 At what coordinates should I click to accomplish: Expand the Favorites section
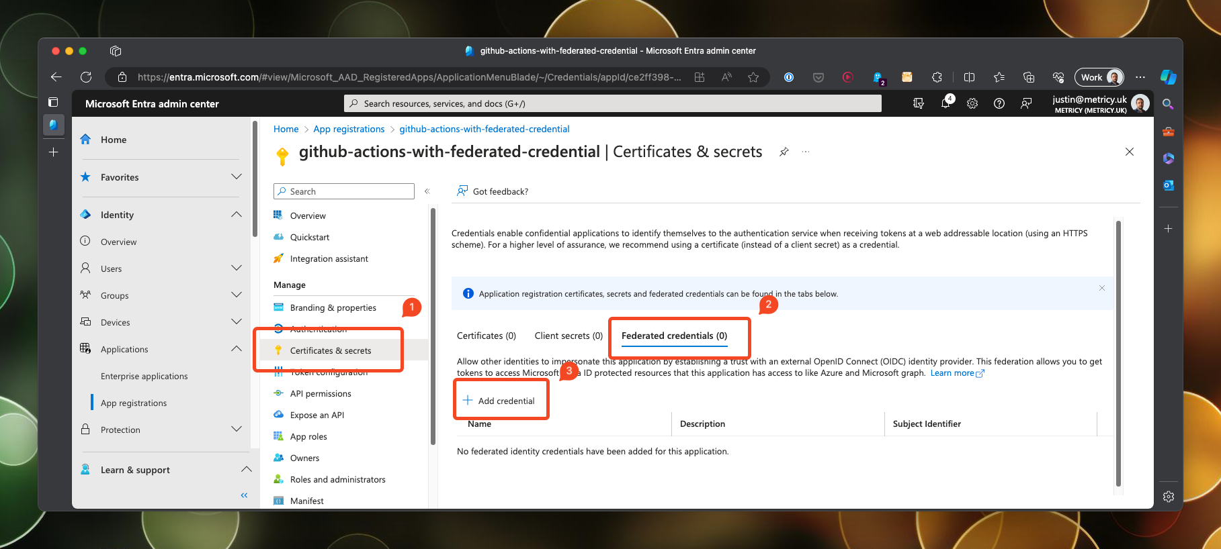click(x=237, y=177)
